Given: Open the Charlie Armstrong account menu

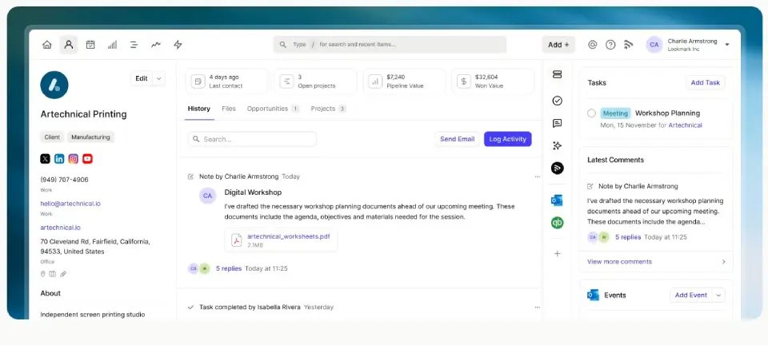Looking at the screenshot, I should click(726, 45).
